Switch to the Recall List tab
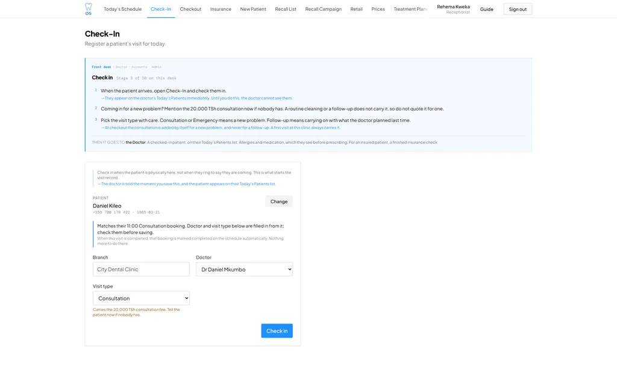 pos(285,9)
